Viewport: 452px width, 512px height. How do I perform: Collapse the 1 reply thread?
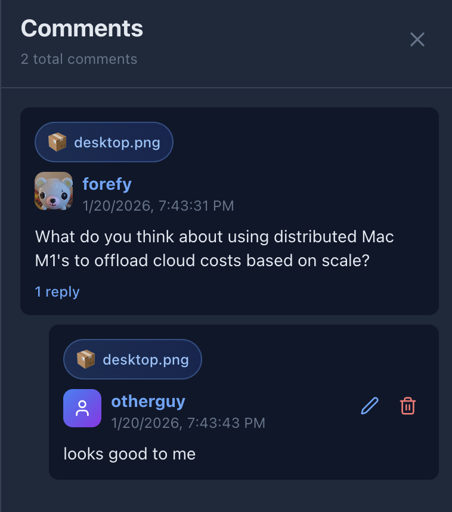click(57, 292)
